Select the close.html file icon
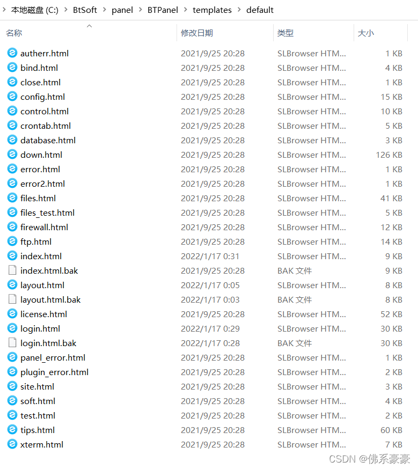The height and width of the screenshot is (469, 418). point(12,82)
